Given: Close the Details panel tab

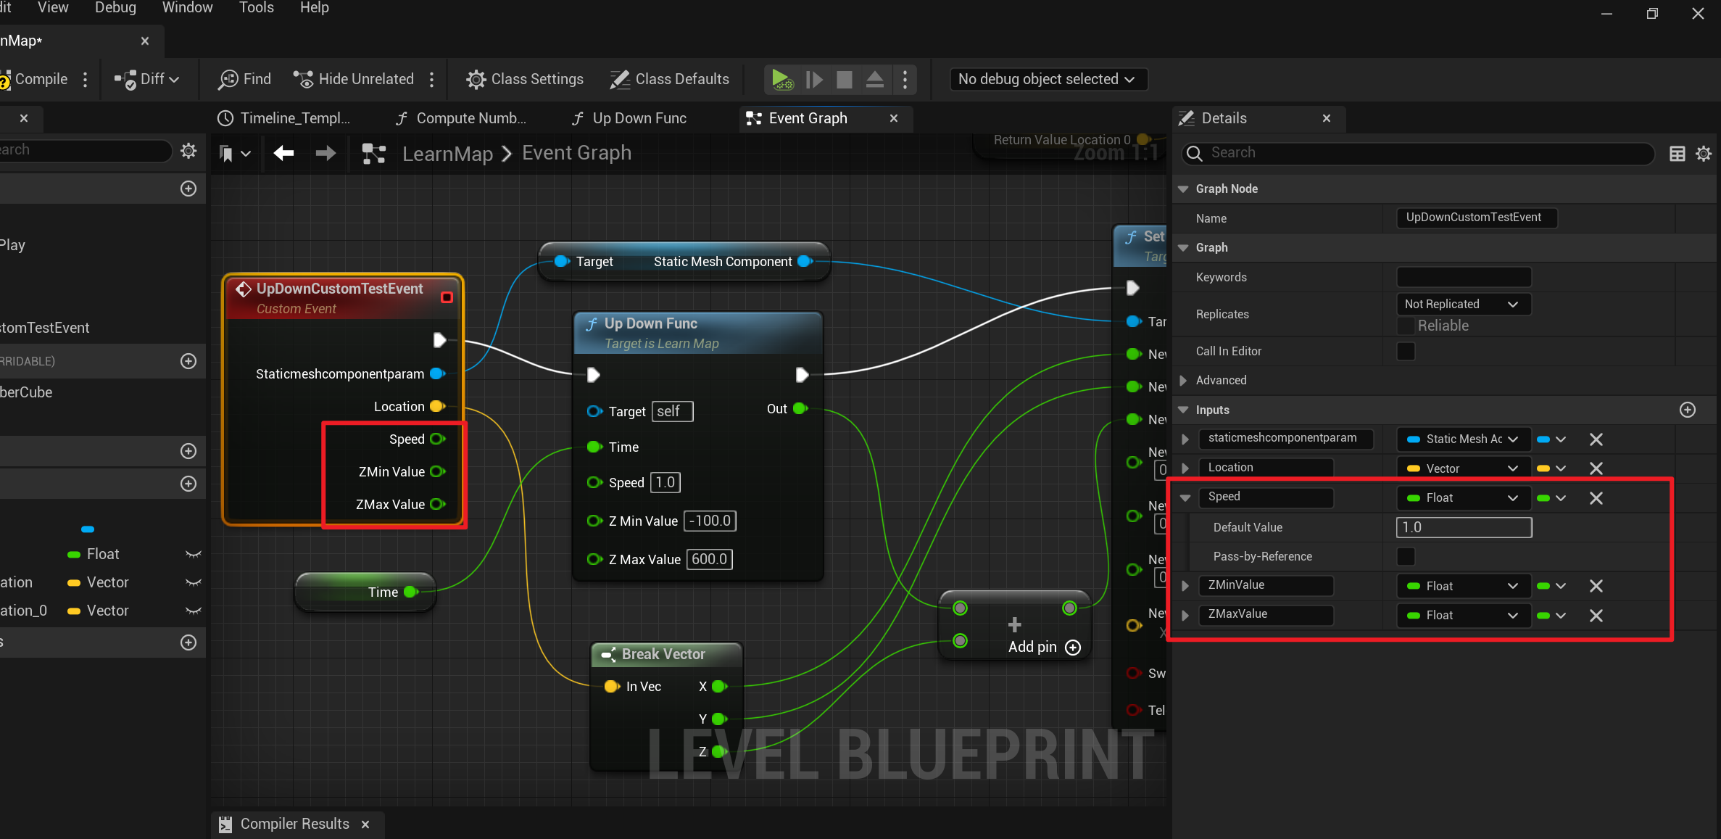Looking at the screenshot, I should (1326, 118).
